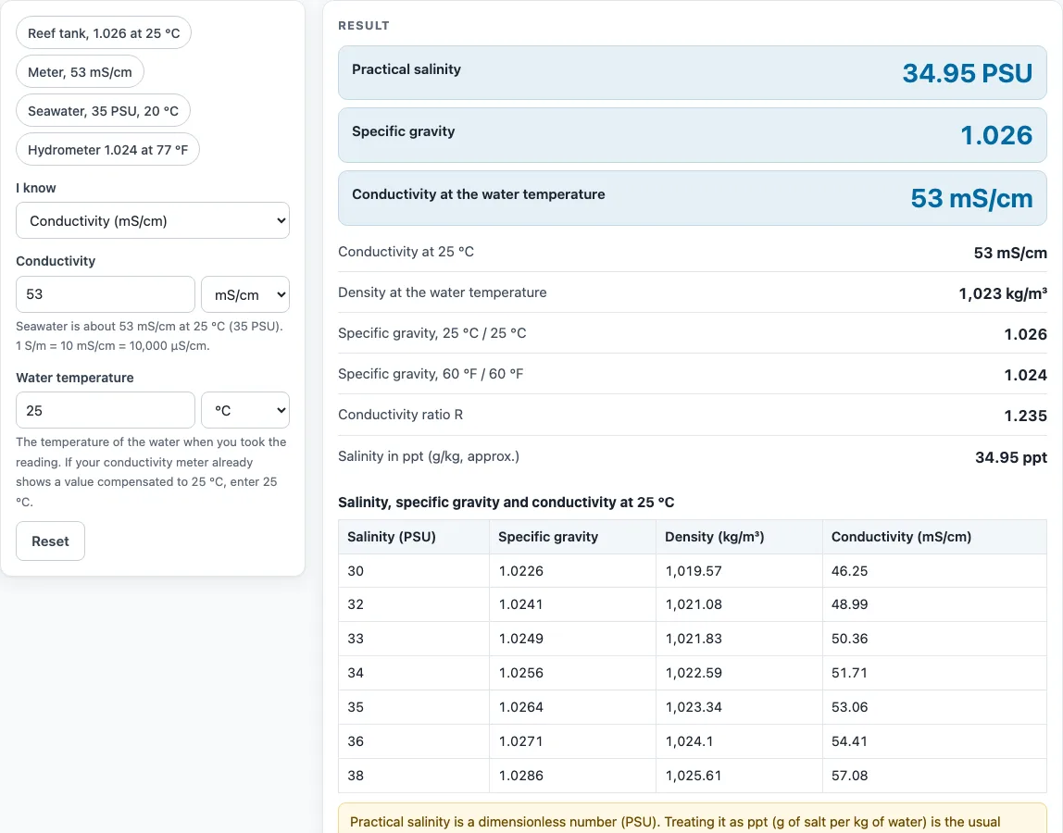This screenshot has height=833, width=1063.
Task: Click specific gravity cell 1.0271
Action: coord(572,741)
